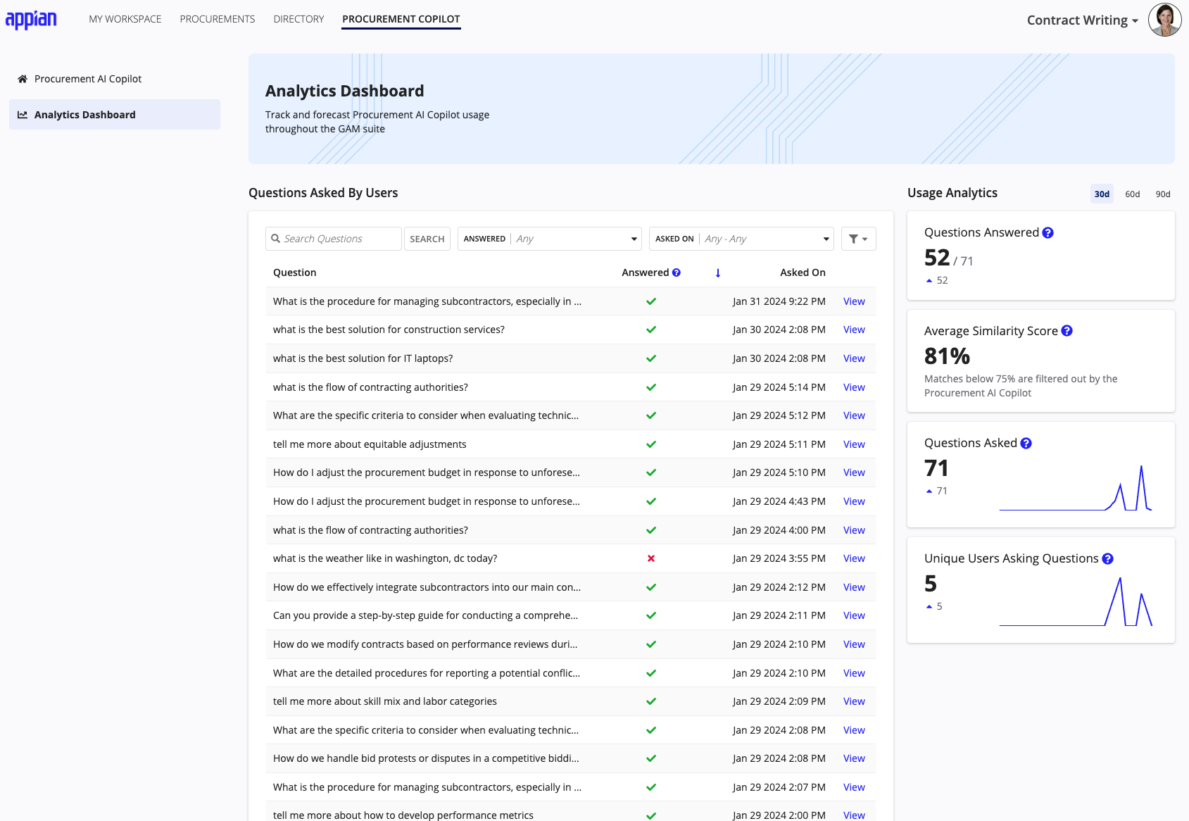Select the Procurement Copilot tab
The height and width of the screenshot is (821, 1189).
[x=401, y=19]
